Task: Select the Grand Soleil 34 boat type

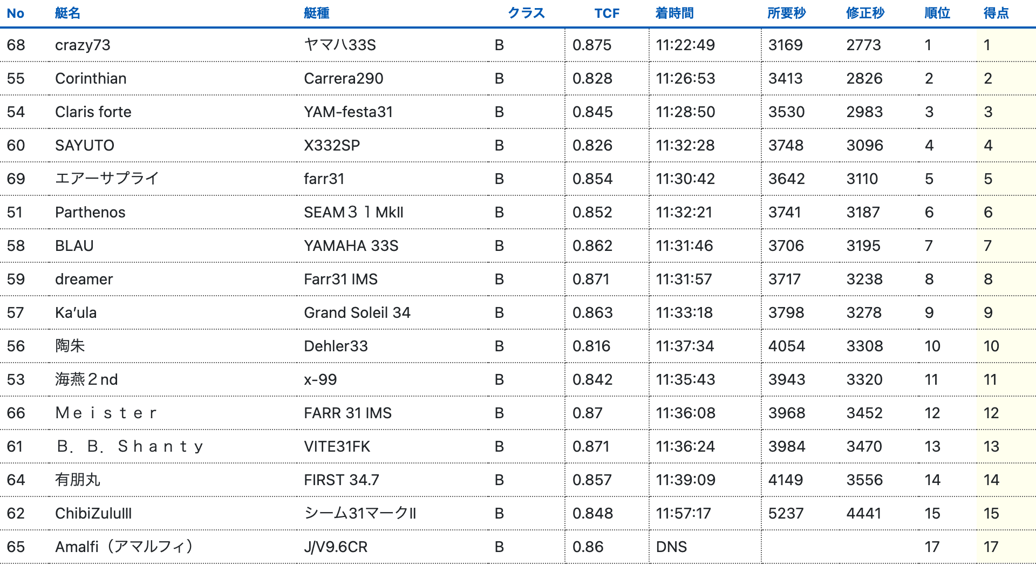Action: (357, 312)
